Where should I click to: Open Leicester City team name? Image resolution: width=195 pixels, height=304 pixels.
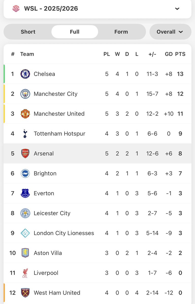[x=52, y=213]
